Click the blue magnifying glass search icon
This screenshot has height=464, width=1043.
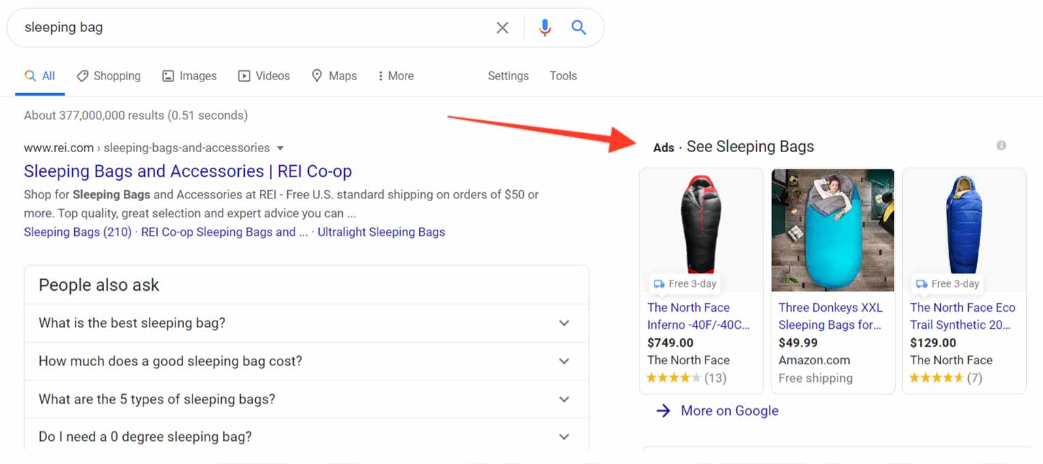pyautogui.click(x=579, y=28)
